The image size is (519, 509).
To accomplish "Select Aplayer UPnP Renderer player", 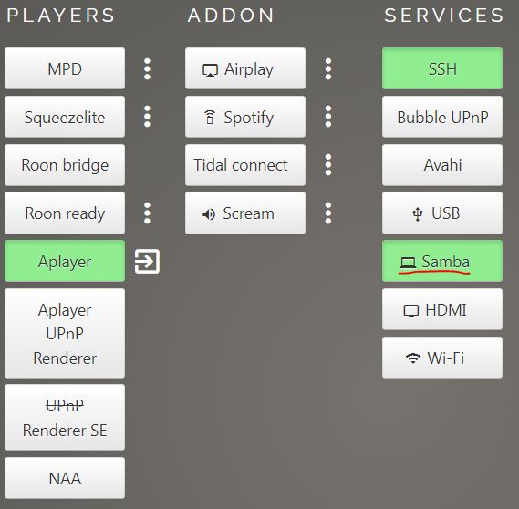I will pyautogui.click(x=65, y=333).
